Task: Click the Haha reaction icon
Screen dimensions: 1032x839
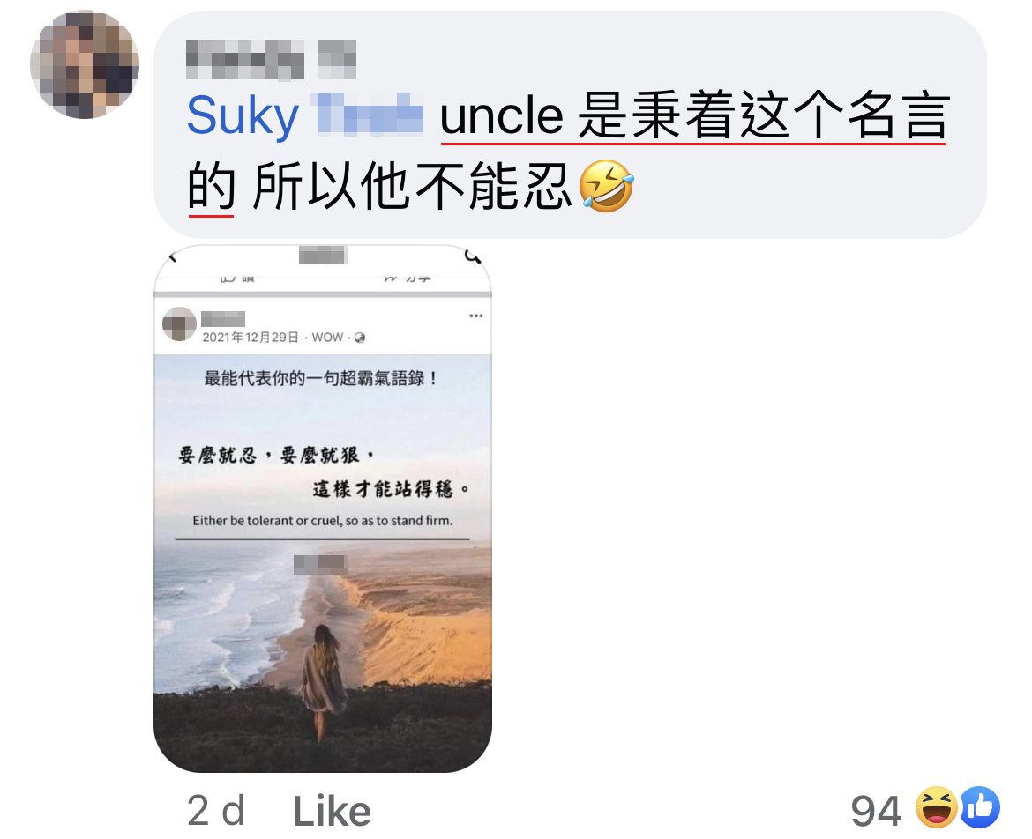Action: click(x=938, y=806)
